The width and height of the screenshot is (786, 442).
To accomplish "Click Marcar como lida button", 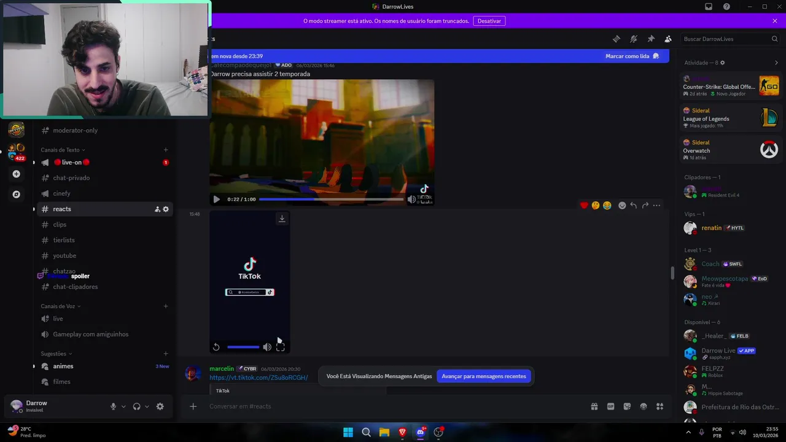I will coord(632,56).
